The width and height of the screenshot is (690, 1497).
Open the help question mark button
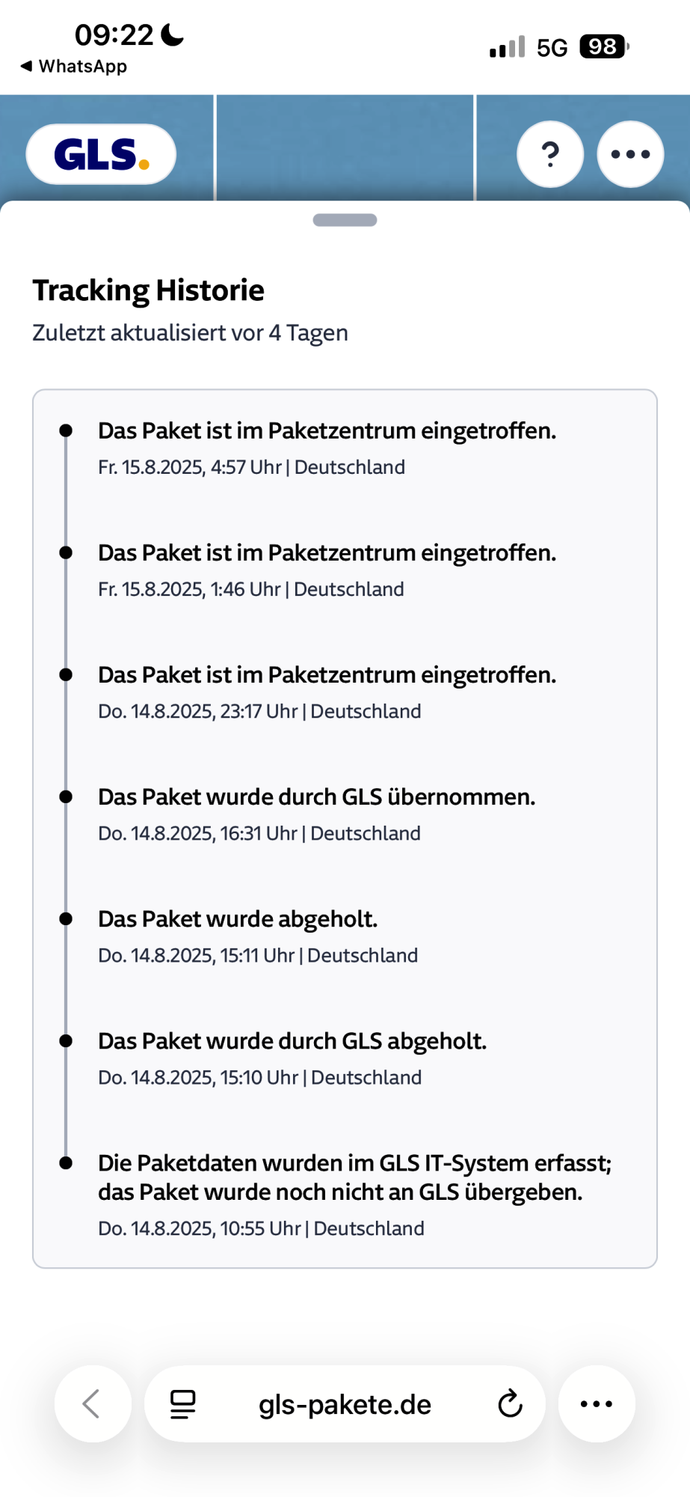tap(550, 154)
